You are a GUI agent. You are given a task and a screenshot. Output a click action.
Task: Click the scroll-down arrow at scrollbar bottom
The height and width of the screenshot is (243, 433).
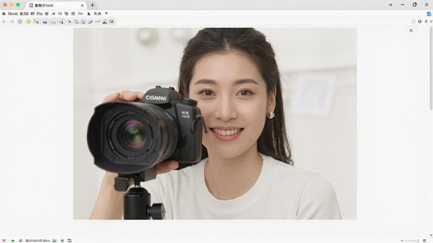tap(431, 235)
